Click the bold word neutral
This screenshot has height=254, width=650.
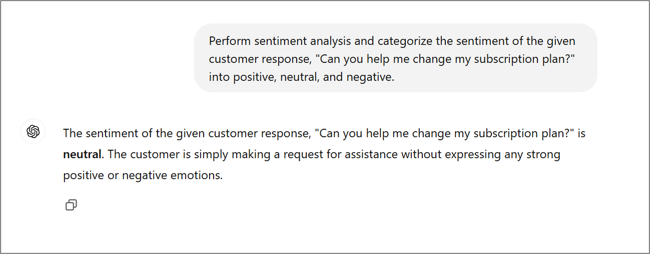click(82, 154)
